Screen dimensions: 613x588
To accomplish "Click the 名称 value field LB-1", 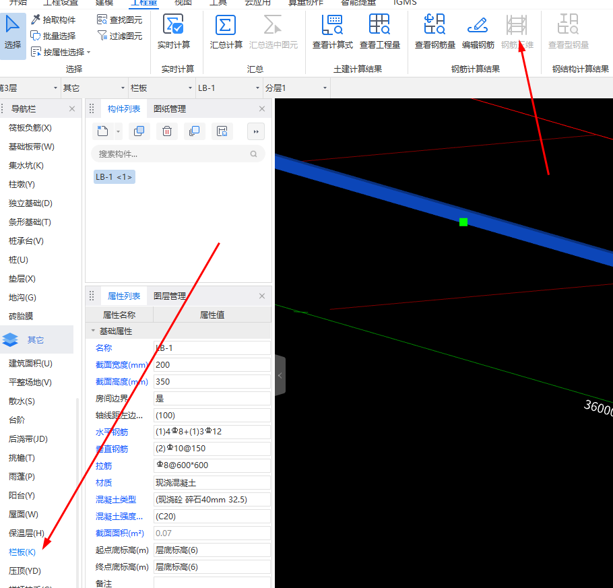I will click(x=212, y=348).
